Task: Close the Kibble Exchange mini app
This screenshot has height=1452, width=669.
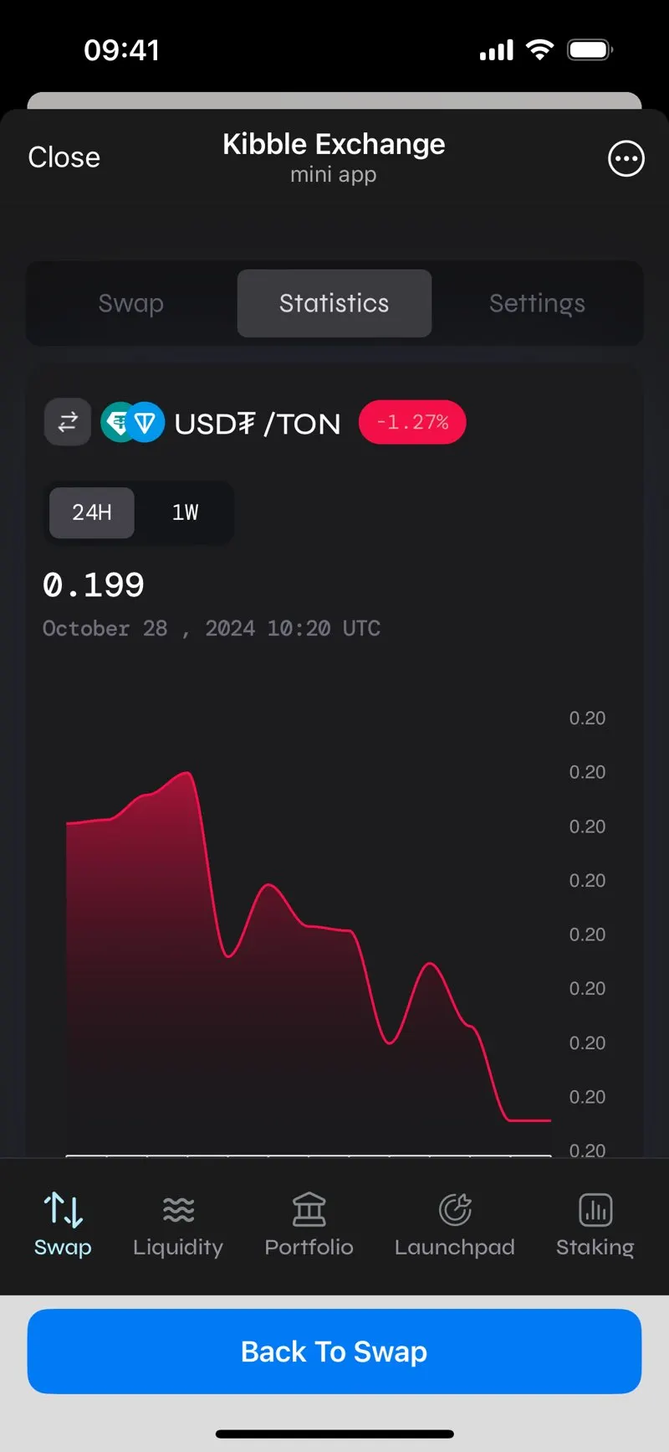Action: [64, 157]
